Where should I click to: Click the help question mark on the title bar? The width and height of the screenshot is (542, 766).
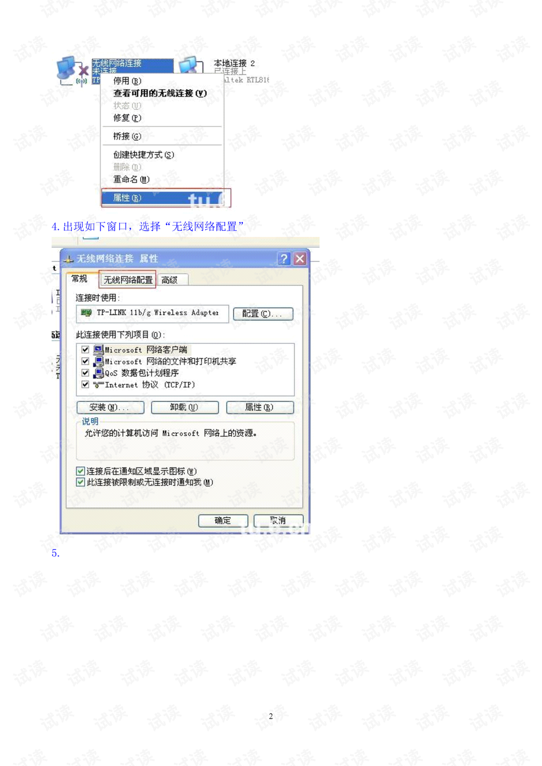click(x=283, y=259)
